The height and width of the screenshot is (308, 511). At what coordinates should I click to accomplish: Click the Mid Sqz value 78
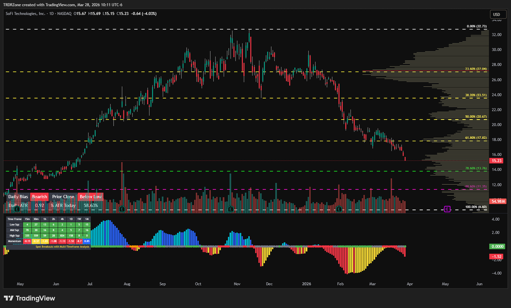27,230
